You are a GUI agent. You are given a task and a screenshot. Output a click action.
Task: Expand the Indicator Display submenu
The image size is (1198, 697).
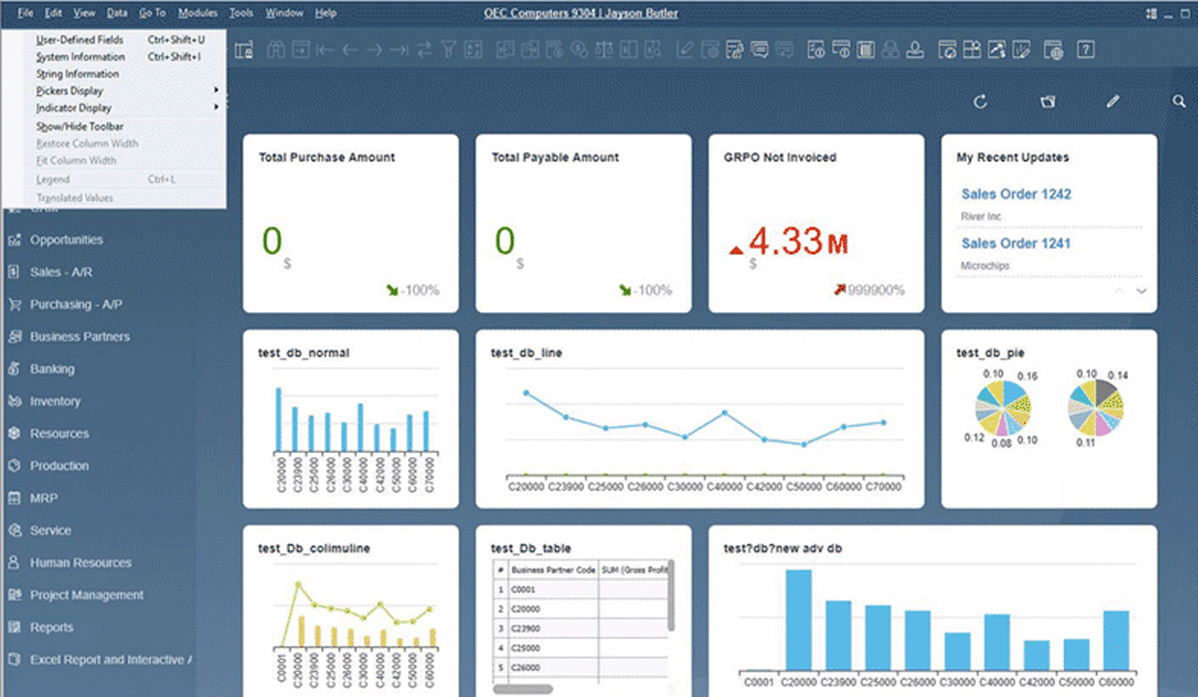[73, 108]
